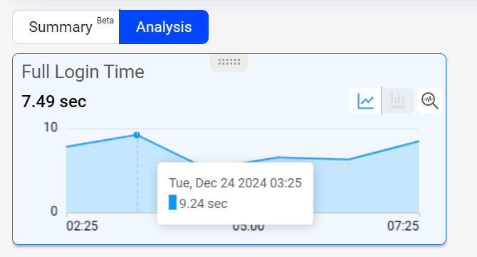Click the 02:25 x-axis label

82,226
